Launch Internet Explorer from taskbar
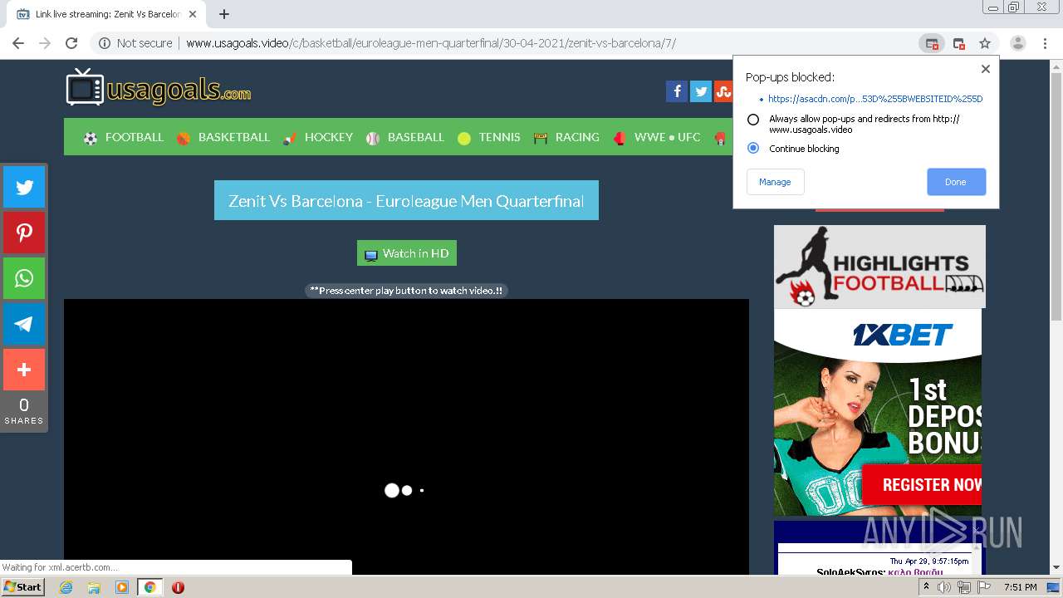The width and height of the screenshot is (1063, 598). [66, 587]
